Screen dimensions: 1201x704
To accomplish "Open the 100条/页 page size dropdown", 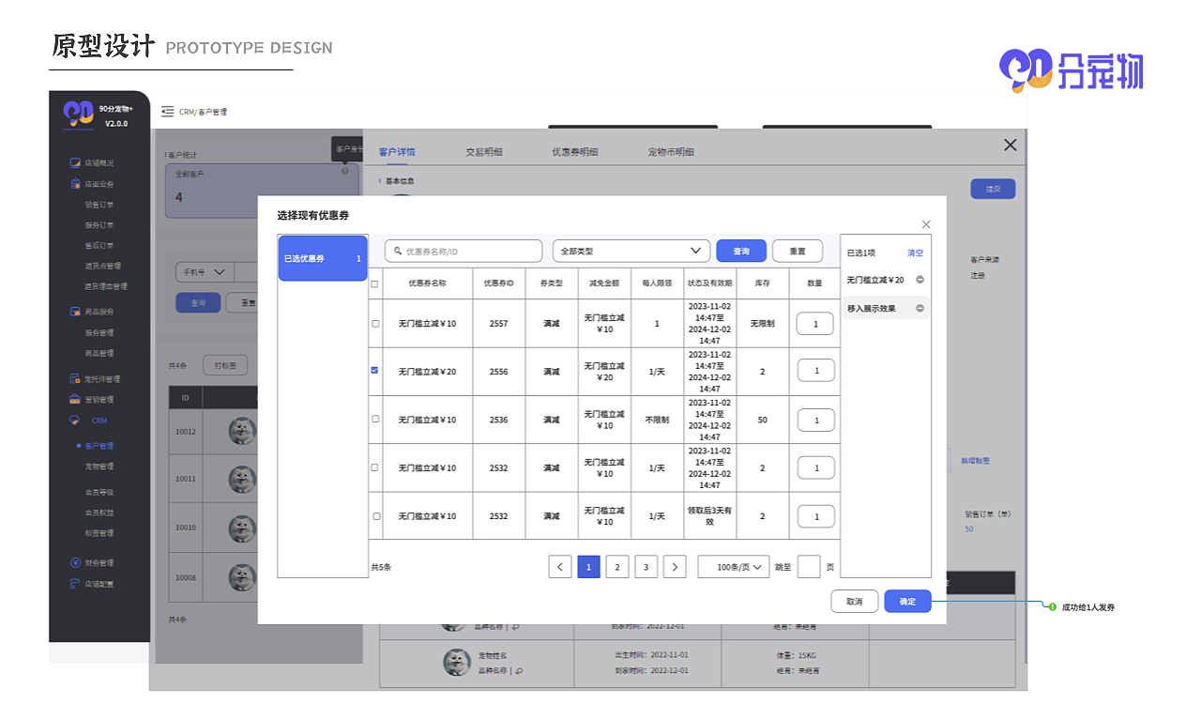I will (733, 567).
